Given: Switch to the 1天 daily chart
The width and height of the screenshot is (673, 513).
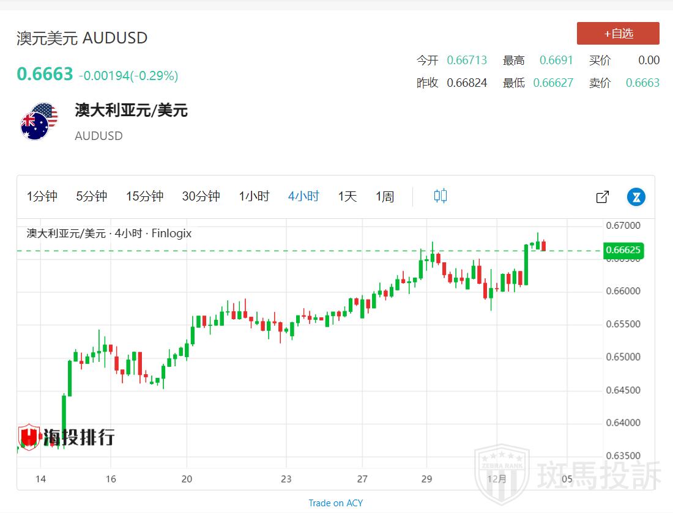Looking at the screenshot, I should pos(348,197).
